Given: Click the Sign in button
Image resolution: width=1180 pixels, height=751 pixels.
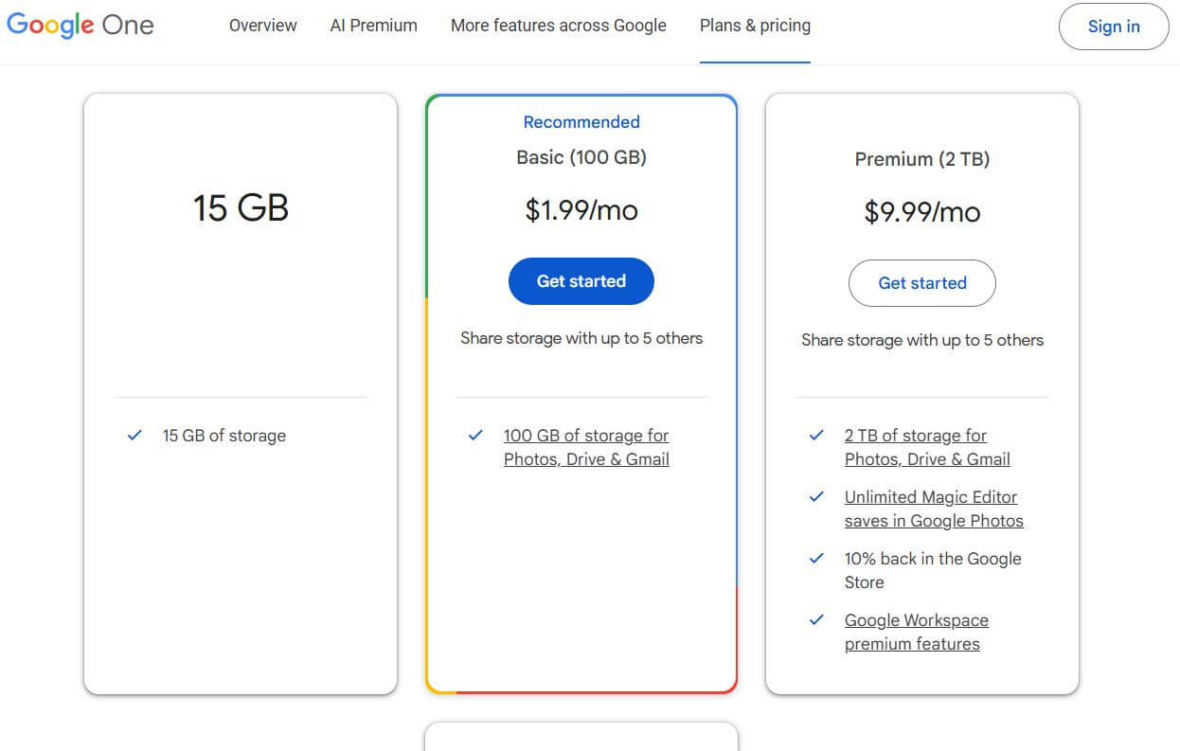Looking at the screenshot, I should click(x=1113, y=27).
